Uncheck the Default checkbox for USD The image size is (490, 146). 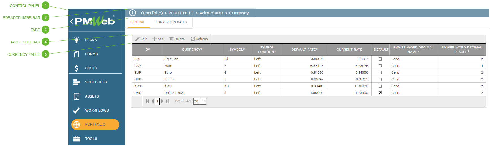tap(380, 93)
